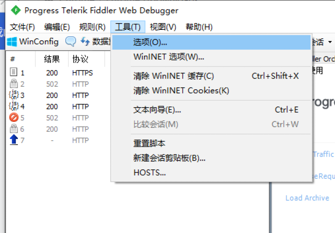The height and width of the screenshot is (233, 335).
Task: Click the HTTP protocol cell of session 7
Action: [80, 140]
